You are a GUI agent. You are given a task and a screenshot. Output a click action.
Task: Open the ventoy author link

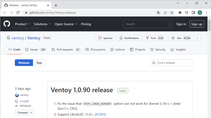24,95
